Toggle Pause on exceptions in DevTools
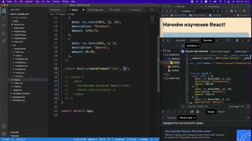The width and height of the screenshot is (252, 141). (198, 112)
